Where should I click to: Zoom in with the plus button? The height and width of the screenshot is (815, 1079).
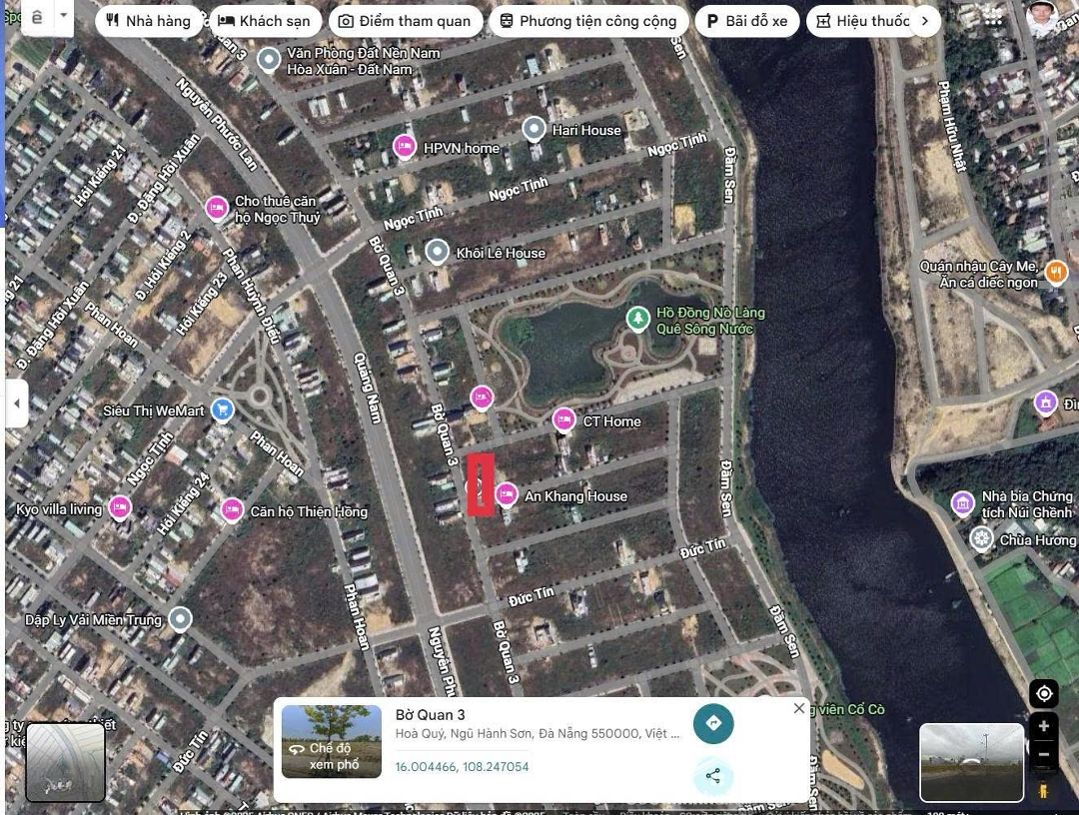point(1044,726)
